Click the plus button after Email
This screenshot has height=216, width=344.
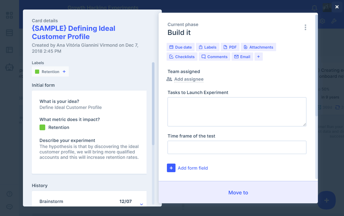click(258, 57)
